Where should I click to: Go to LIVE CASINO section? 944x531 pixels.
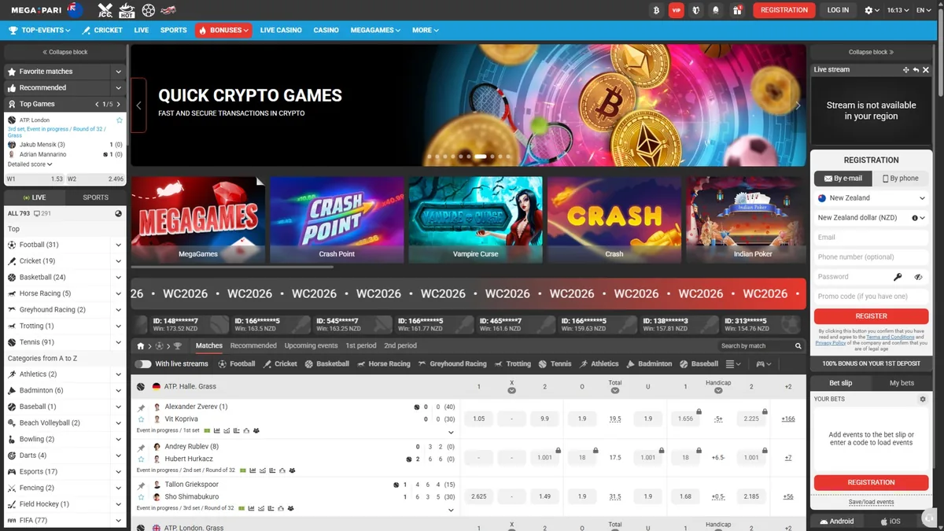281,30
